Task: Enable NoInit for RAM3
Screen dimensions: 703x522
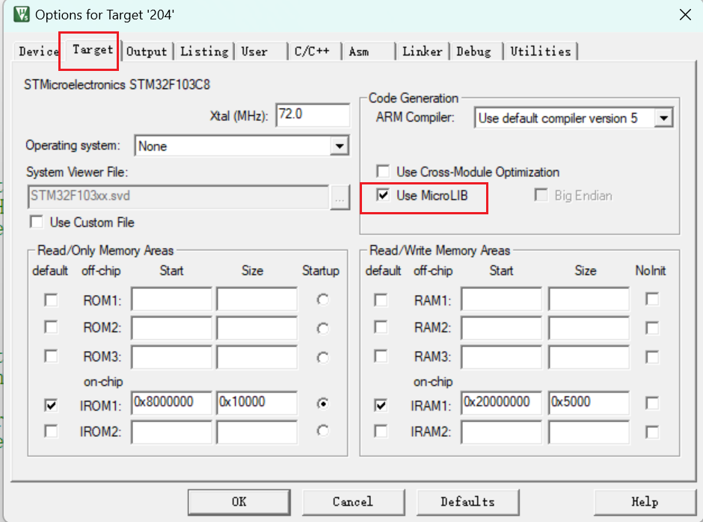Action: point(652,357)
